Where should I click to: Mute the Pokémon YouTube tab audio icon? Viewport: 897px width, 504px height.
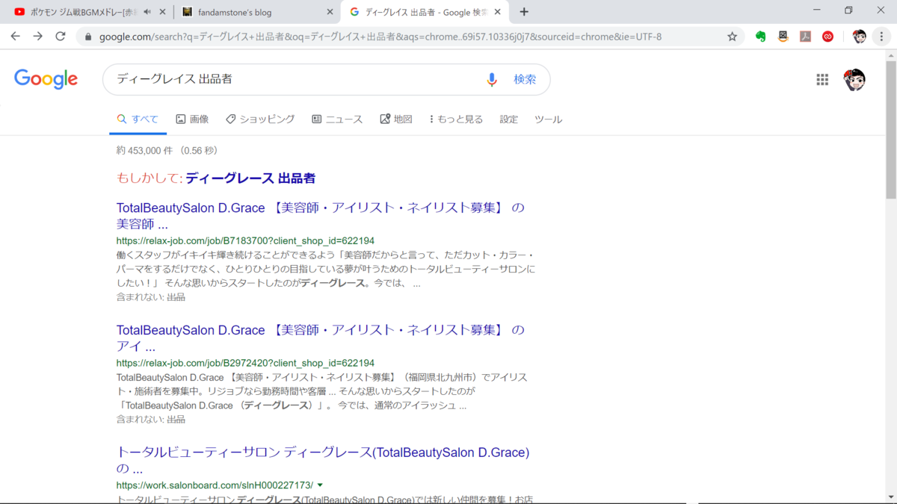pyautogui.click(x=147, y=12)
